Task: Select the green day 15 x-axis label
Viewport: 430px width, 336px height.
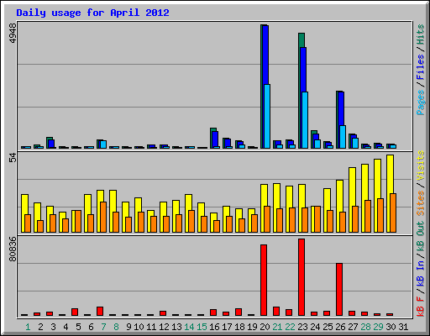Action: point(202,327)
